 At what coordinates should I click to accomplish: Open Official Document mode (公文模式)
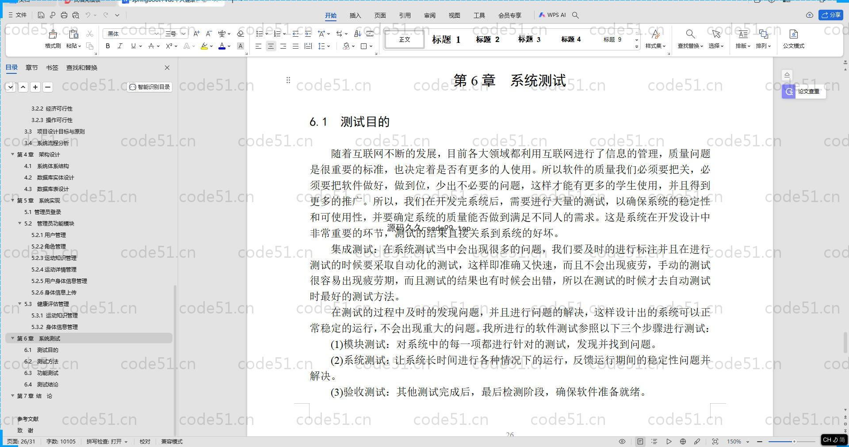point(793,38)
